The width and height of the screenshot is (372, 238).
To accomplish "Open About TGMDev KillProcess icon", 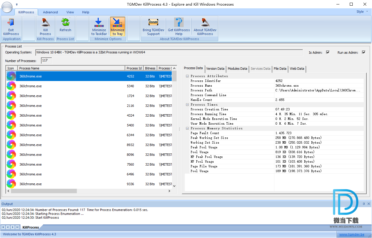I will [x=205, y=23].
